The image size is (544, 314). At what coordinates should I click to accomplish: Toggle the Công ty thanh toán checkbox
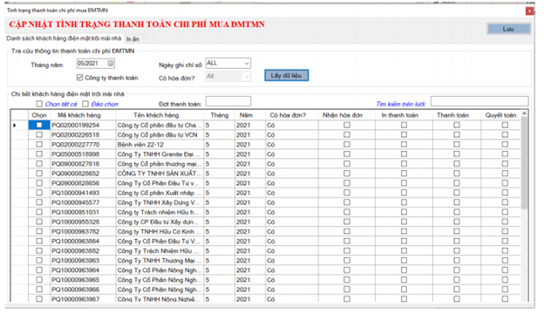point(79,78)
